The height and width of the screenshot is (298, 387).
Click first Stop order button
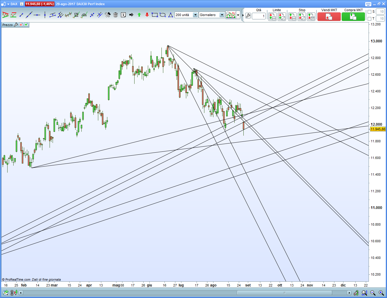pos(292,17)
